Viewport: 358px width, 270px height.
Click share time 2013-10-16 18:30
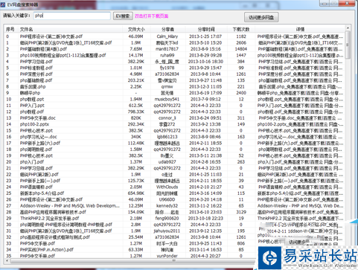click(x=205, y=62)
